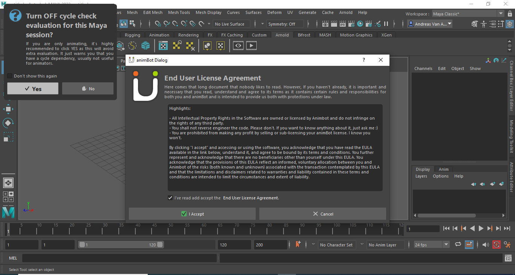The height and width of the screenshot is (275, 515).
Task: Select the Move tool in the toolbox
Action: coord(8,109)
